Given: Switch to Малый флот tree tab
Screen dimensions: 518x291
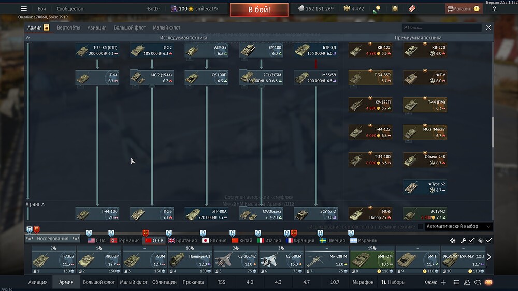Looking at the screenshot, I should coord(166,28).
